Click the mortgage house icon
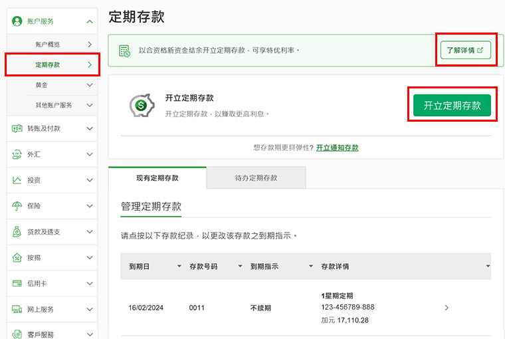 click(17, 257)
